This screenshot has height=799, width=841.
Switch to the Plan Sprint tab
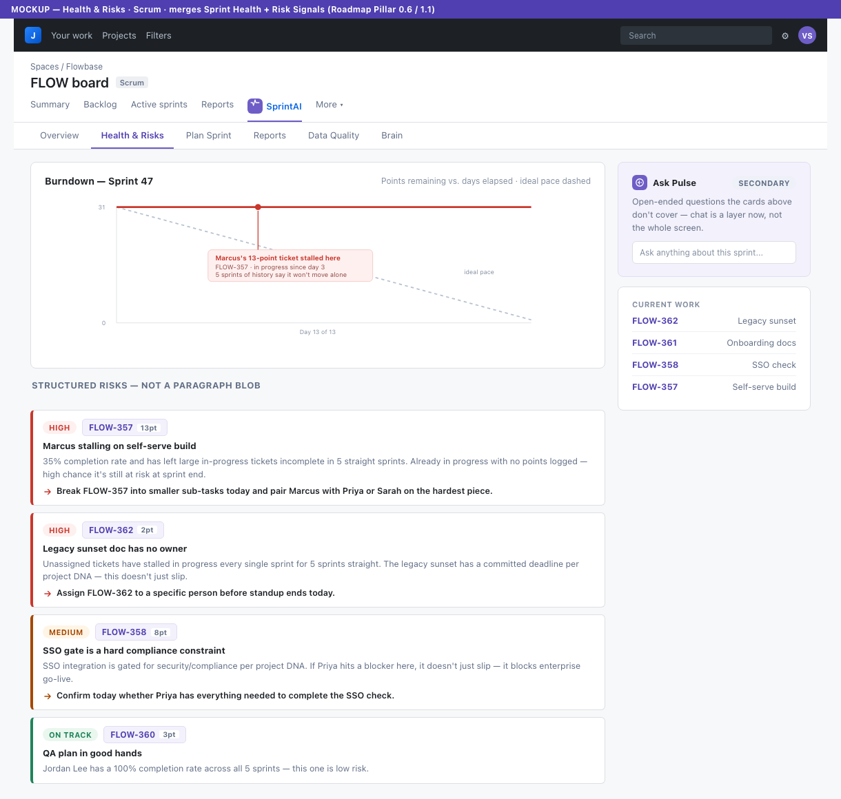pyautogui.click(x=209, y=136)
